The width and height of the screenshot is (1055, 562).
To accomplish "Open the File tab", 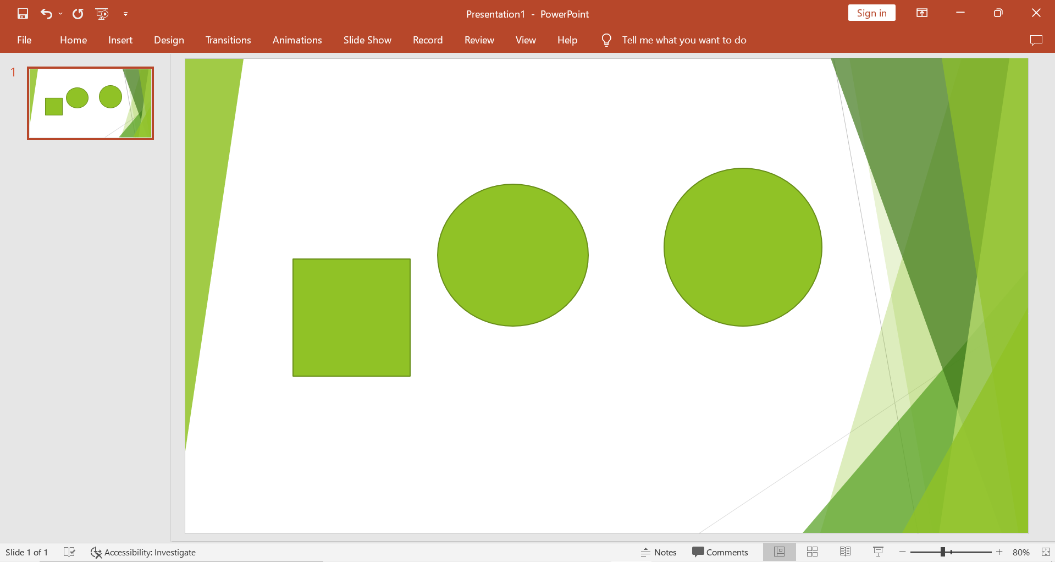I will click(x=24, y=40).
